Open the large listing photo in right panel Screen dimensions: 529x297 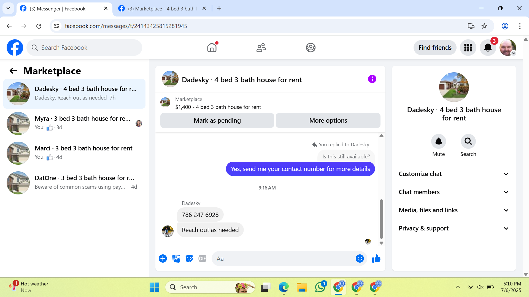tap(454, 87)
